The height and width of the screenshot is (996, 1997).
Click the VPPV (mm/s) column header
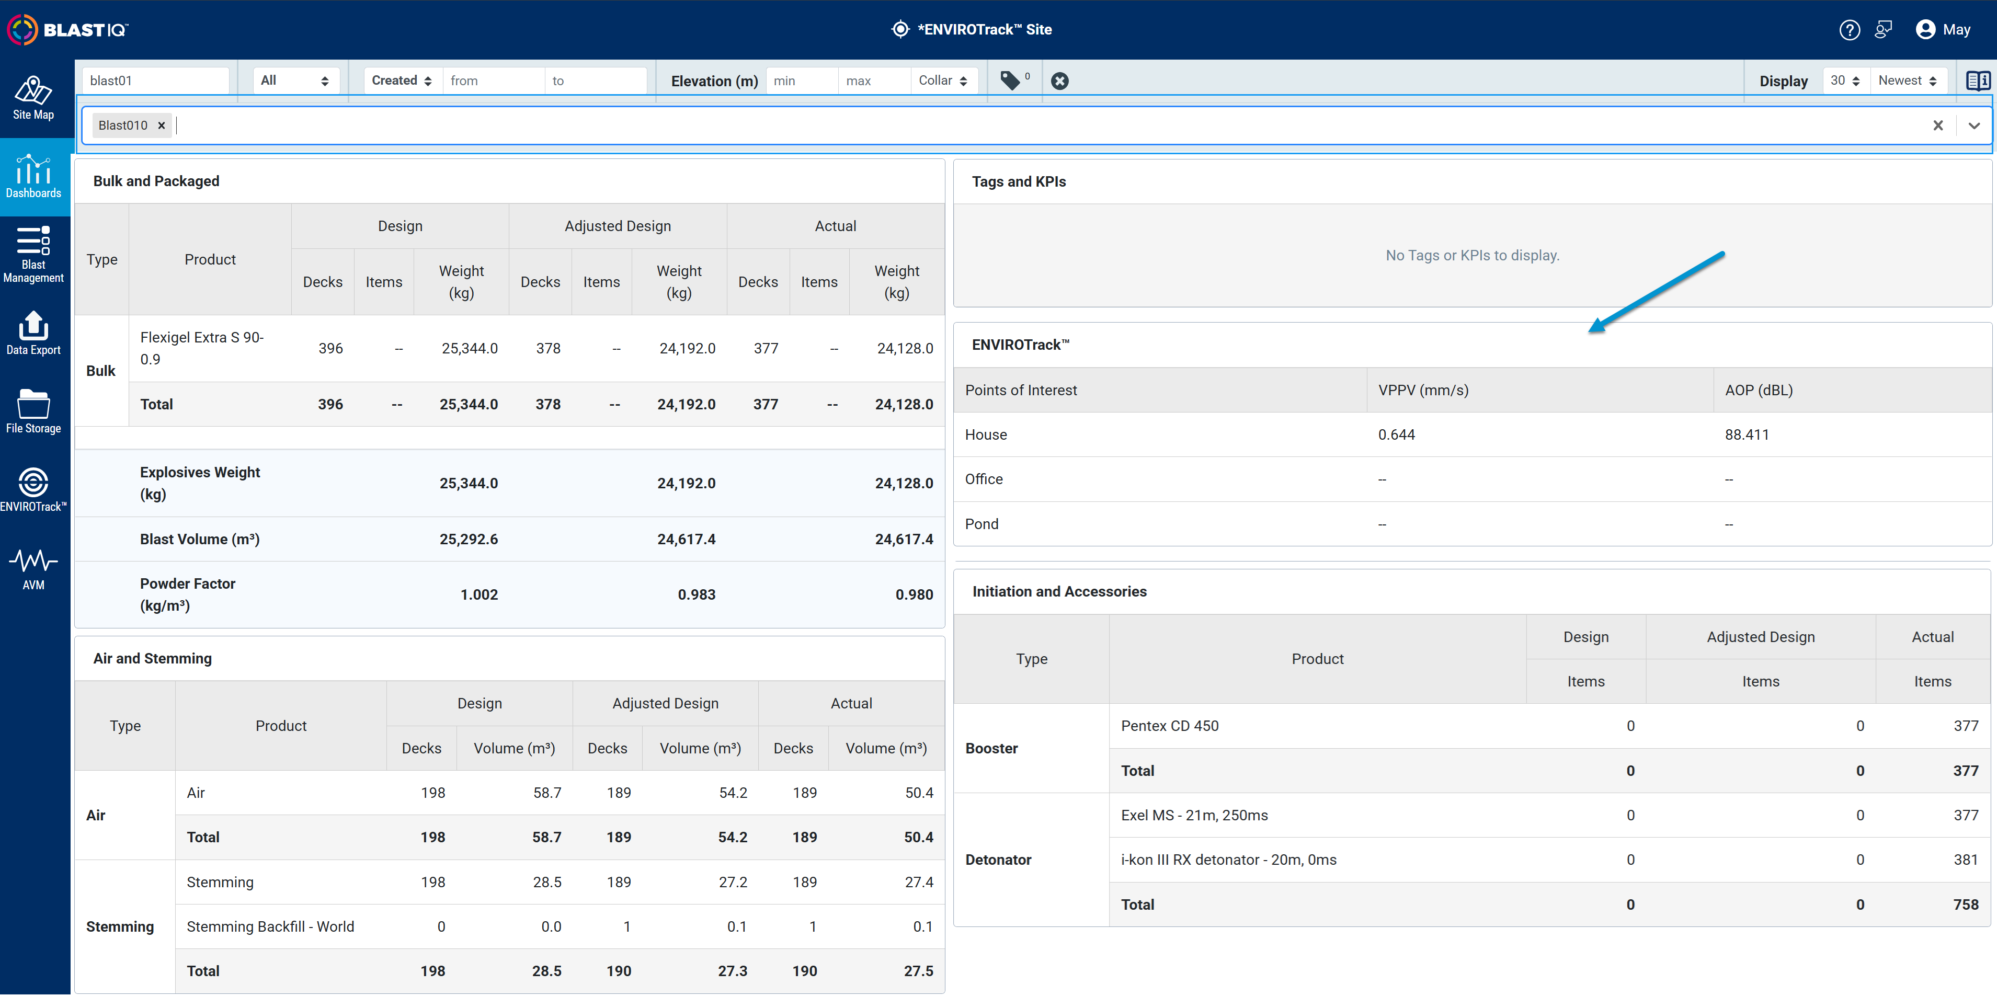click(1422, 390)
